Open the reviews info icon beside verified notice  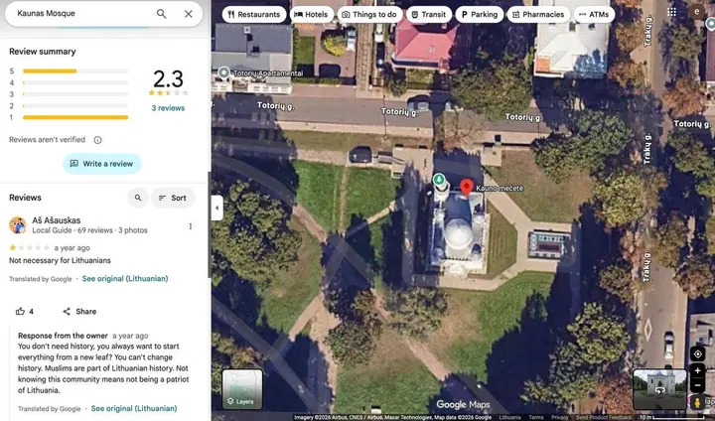pos(97,140)
